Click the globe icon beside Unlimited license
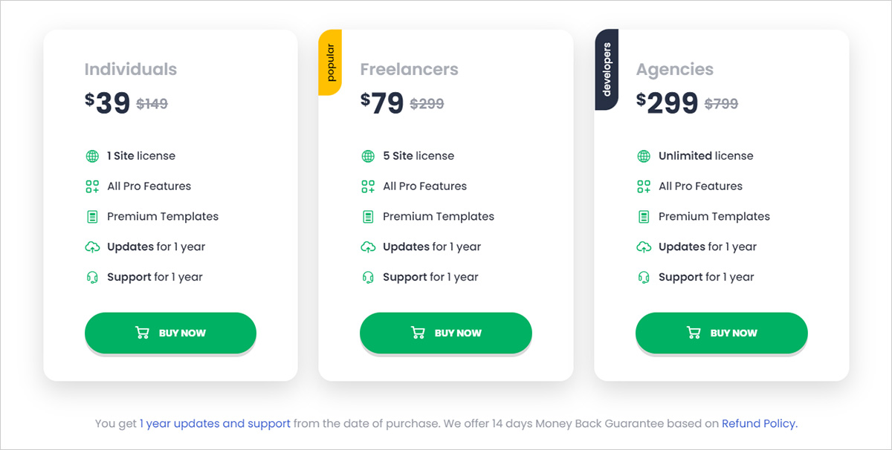This screenshot has height=450, width=892. [644, 156]
